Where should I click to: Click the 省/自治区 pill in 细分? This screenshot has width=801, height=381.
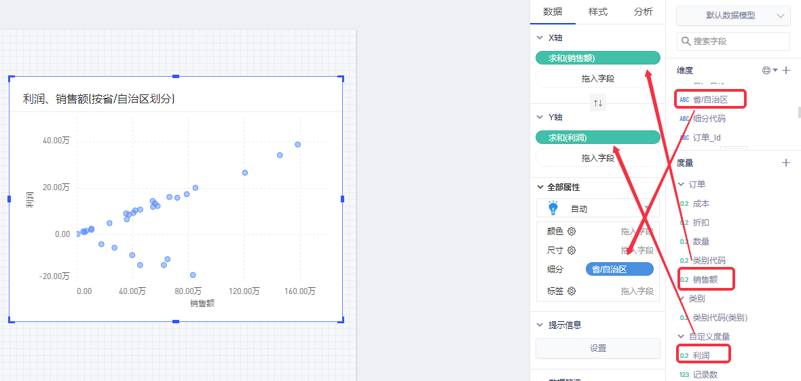click(x=619, y=270)
